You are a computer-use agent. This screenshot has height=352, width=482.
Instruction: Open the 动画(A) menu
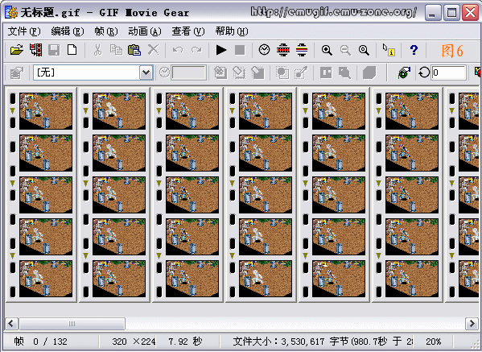tap(145, 31)
